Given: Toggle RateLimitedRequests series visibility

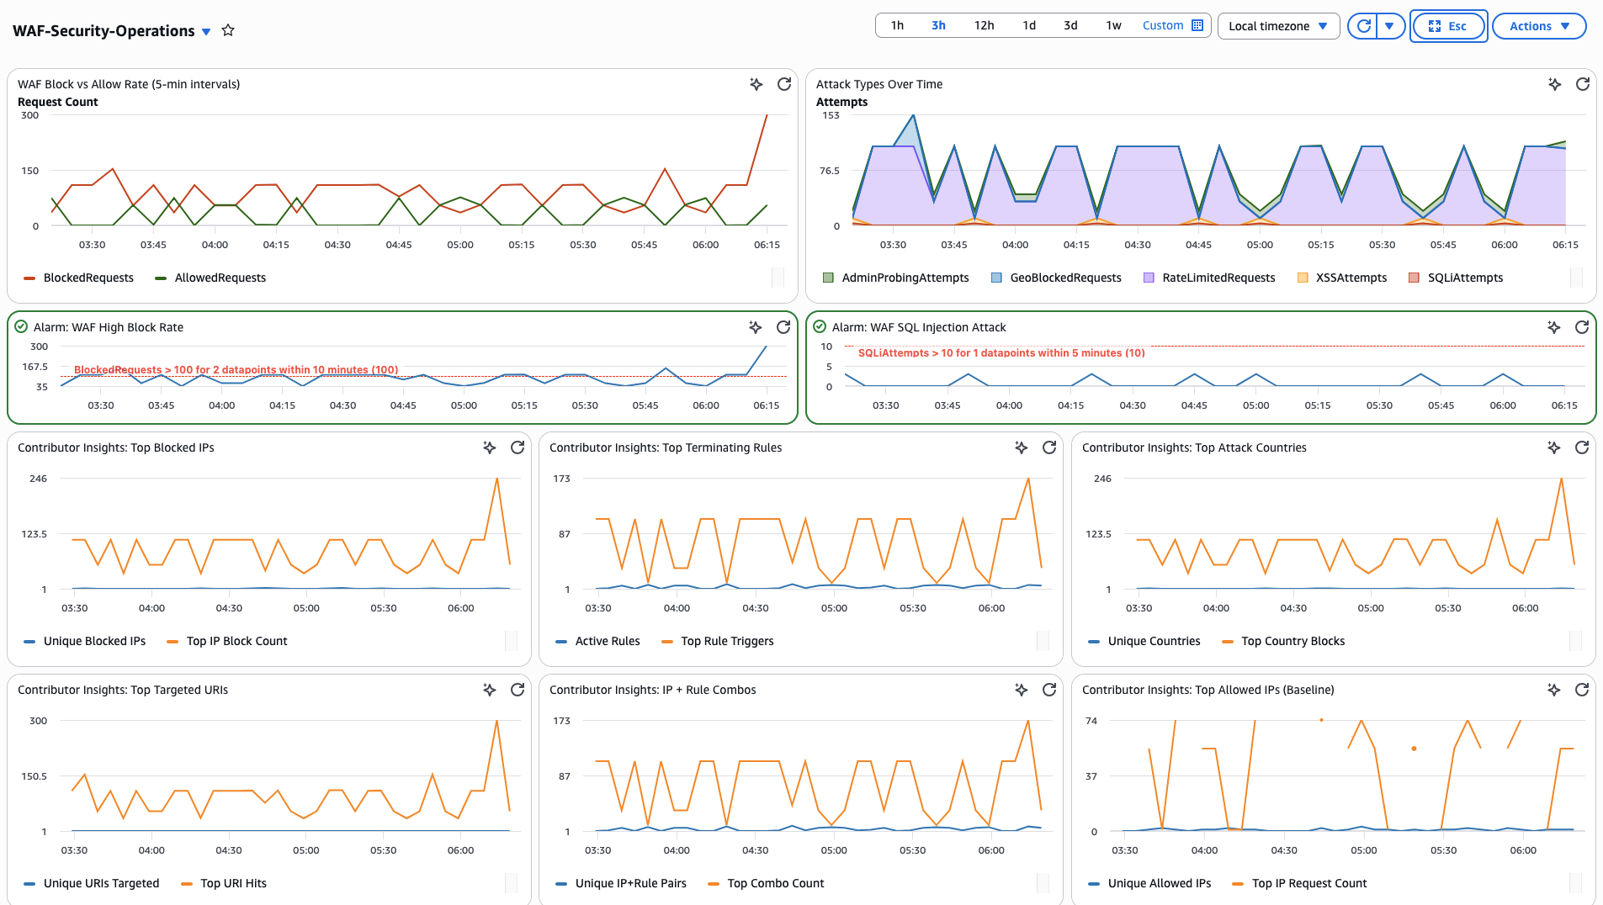Looking at the screenshot, I should pyautogui.click(x=1209, y=278).
